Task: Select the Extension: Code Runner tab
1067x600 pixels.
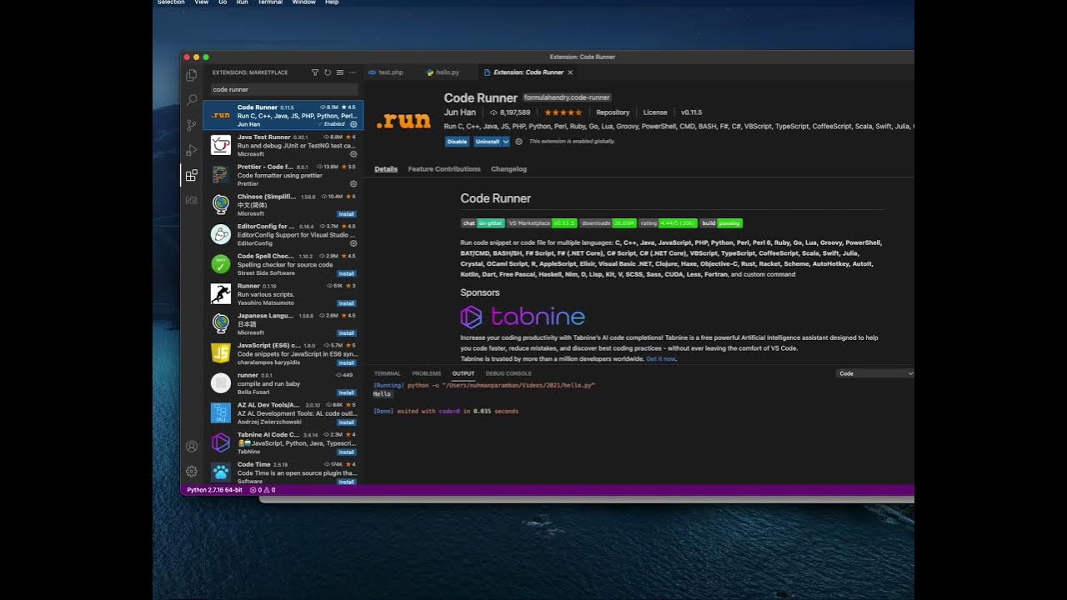Action: [528, 72]
